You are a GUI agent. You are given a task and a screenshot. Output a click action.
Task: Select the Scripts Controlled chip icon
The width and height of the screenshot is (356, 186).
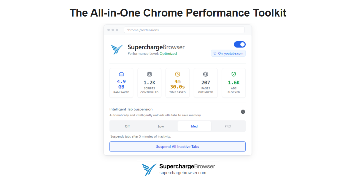[149, 74]
